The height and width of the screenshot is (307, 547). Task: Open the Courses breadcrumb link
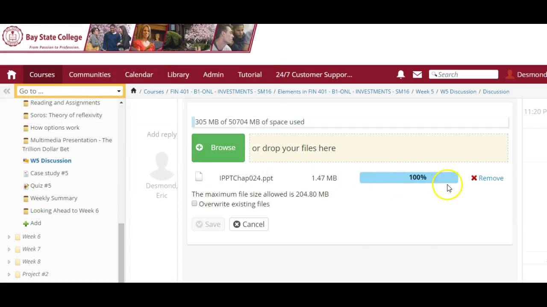[x=153, y=91]
